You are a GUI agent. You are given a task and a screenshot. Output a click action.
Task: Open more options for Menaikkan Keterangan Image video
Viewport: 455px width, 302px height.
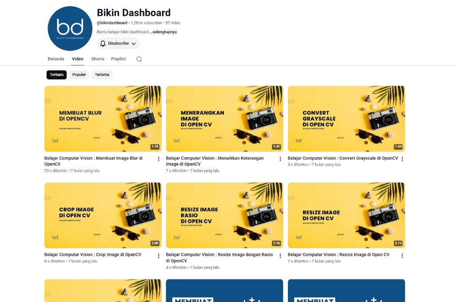280,159
